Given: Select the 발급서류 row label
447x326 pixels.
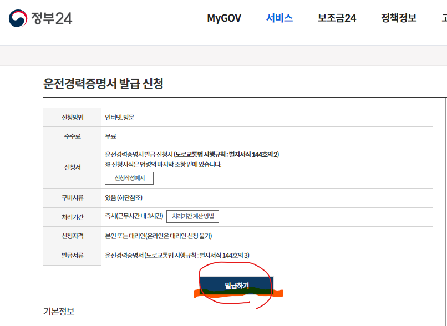Looking at the screenshot, I should [73, 256].
